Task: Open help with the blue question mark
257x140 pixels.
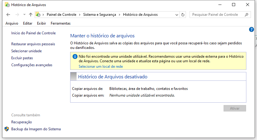Action: tap(251, 29)
